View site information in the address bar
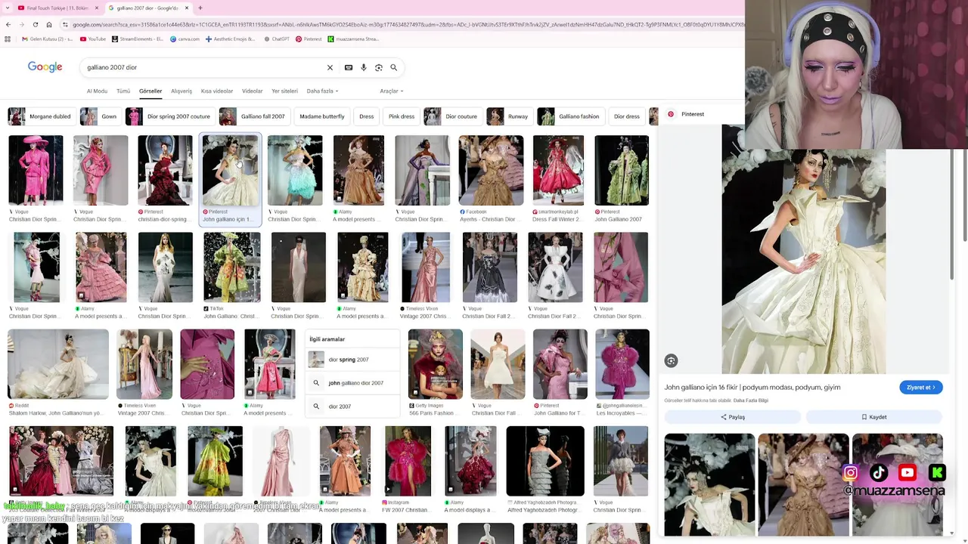This screenshot has height=544, width=968. point(64,24)
